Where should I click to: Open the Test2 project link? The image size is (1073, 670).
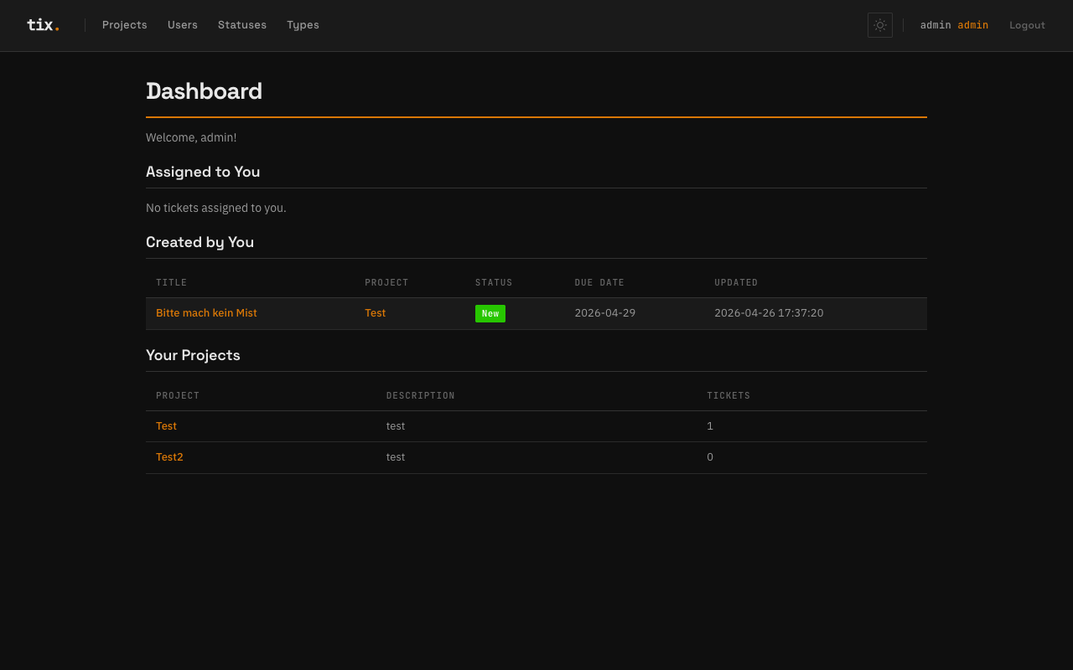click(169, 457)
